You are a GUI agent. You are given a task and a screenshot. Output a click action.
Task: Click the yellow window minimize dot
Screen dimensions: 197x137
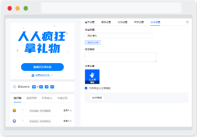(x=17, y=8)
